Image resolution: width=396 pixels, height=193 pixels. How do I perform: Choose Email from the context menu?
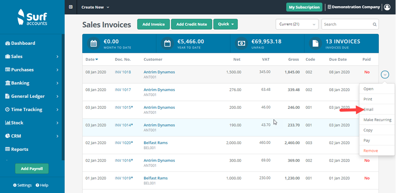point(368,109)
